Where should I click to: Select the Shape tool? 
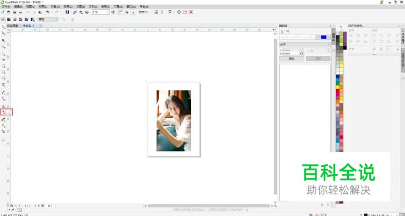4,33
